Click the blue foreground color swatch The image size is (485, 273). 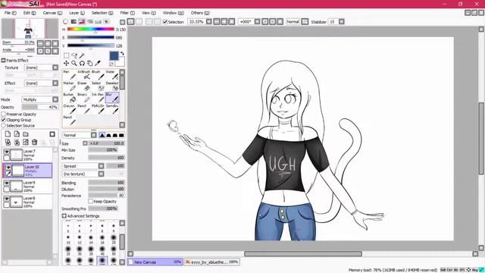[114, 55]
